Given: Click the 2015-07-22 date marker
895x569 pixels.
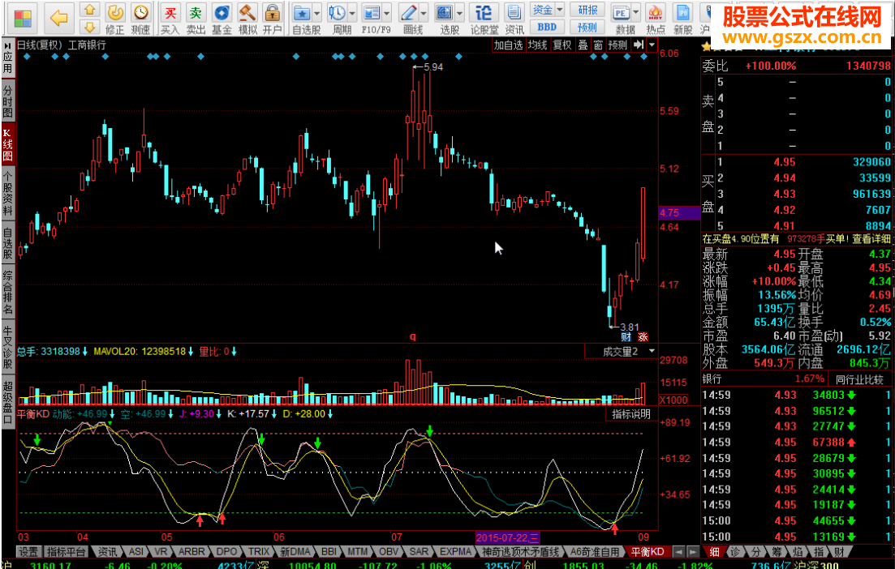Looking at the screenshot, I should point(507,537).
